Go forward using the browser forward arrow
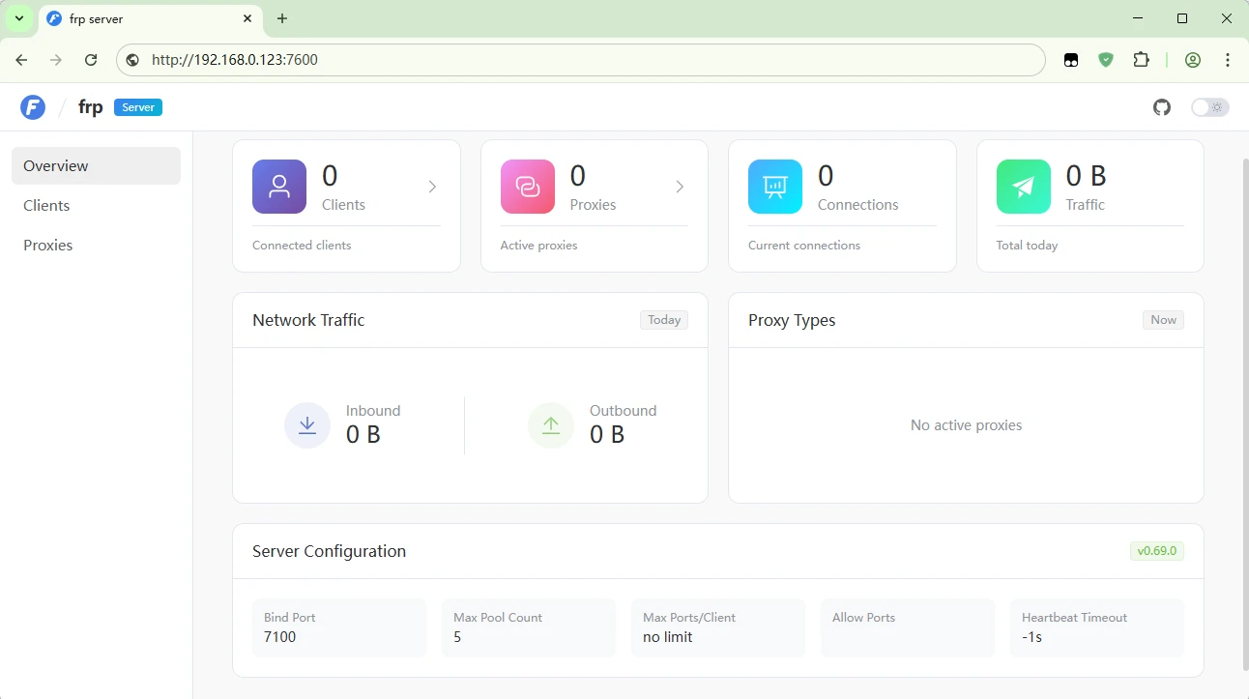The image size is (1249, 699). (x=56, y=60)
